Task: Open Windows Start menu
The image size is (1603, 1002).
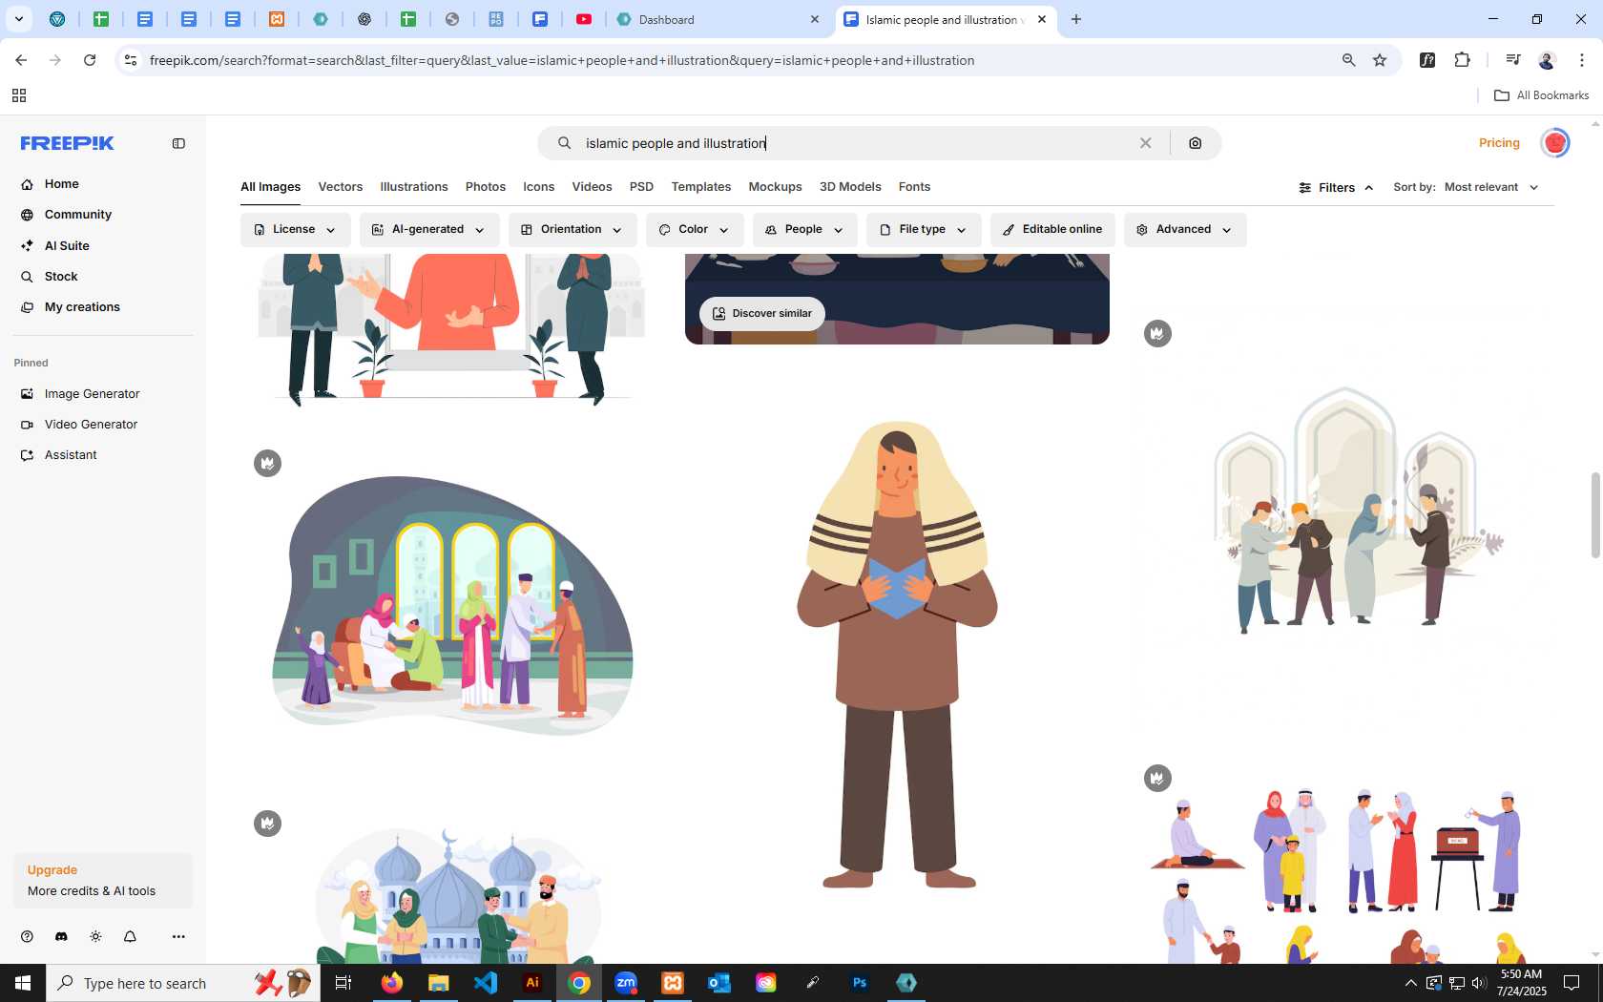Action: coord(23,983)
